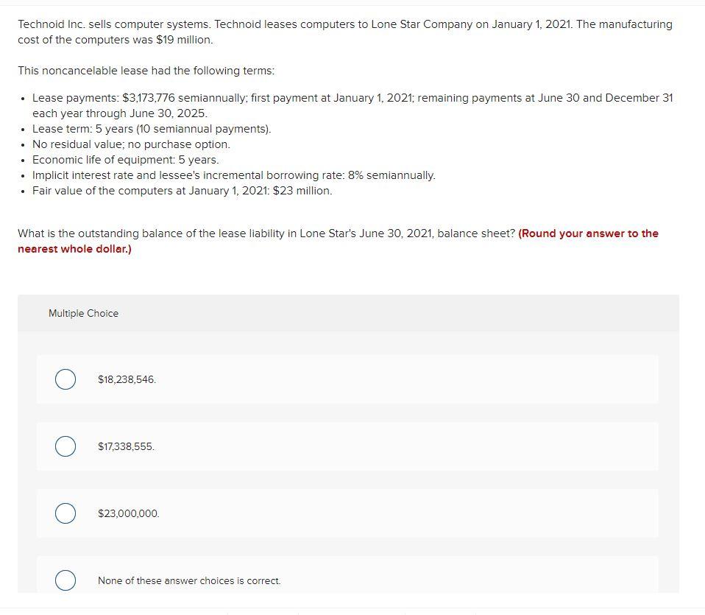Click the Technoid Inc. introductory paragraph
Viewport: 705px width, 615px height.
(x=345, y=32)
